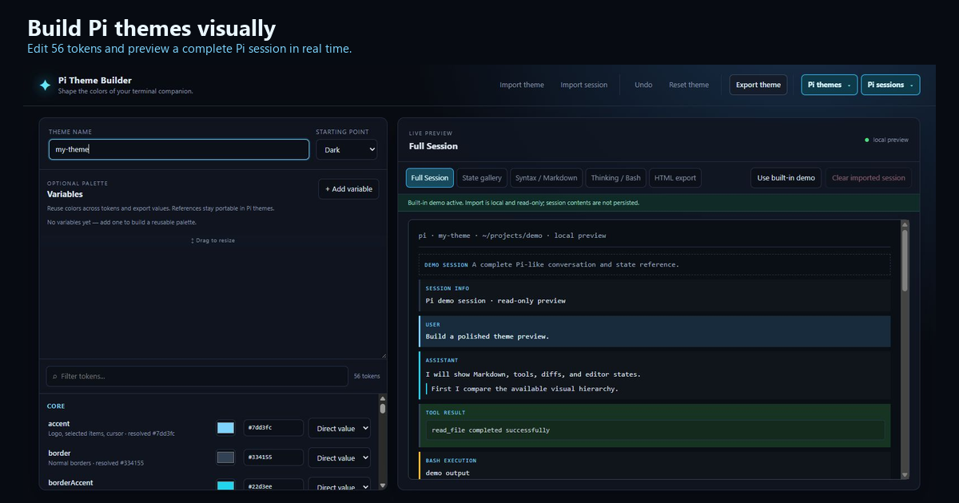The image size is (959, 503).
Task: Open accent Direct value dropdown
Action: pos(340,428)
